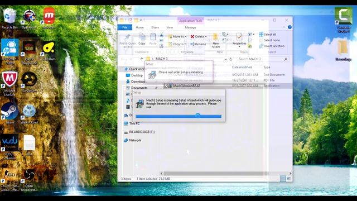Click the Pin to Quick access icon
Screen dimensions: 357x201
point(128,40)
